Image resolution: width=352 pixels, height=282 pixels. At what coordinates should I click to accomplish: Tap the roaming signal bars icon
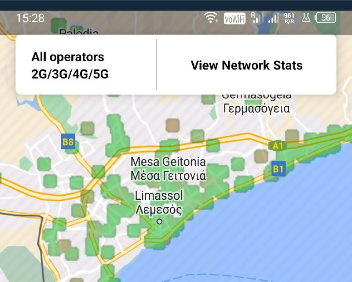(257, 18)
